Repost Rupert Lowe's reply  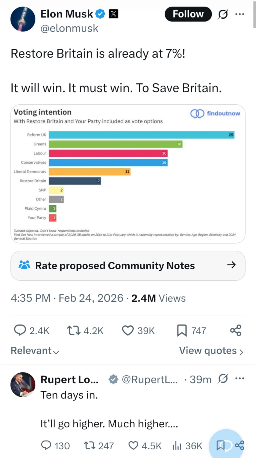[89, 445]
